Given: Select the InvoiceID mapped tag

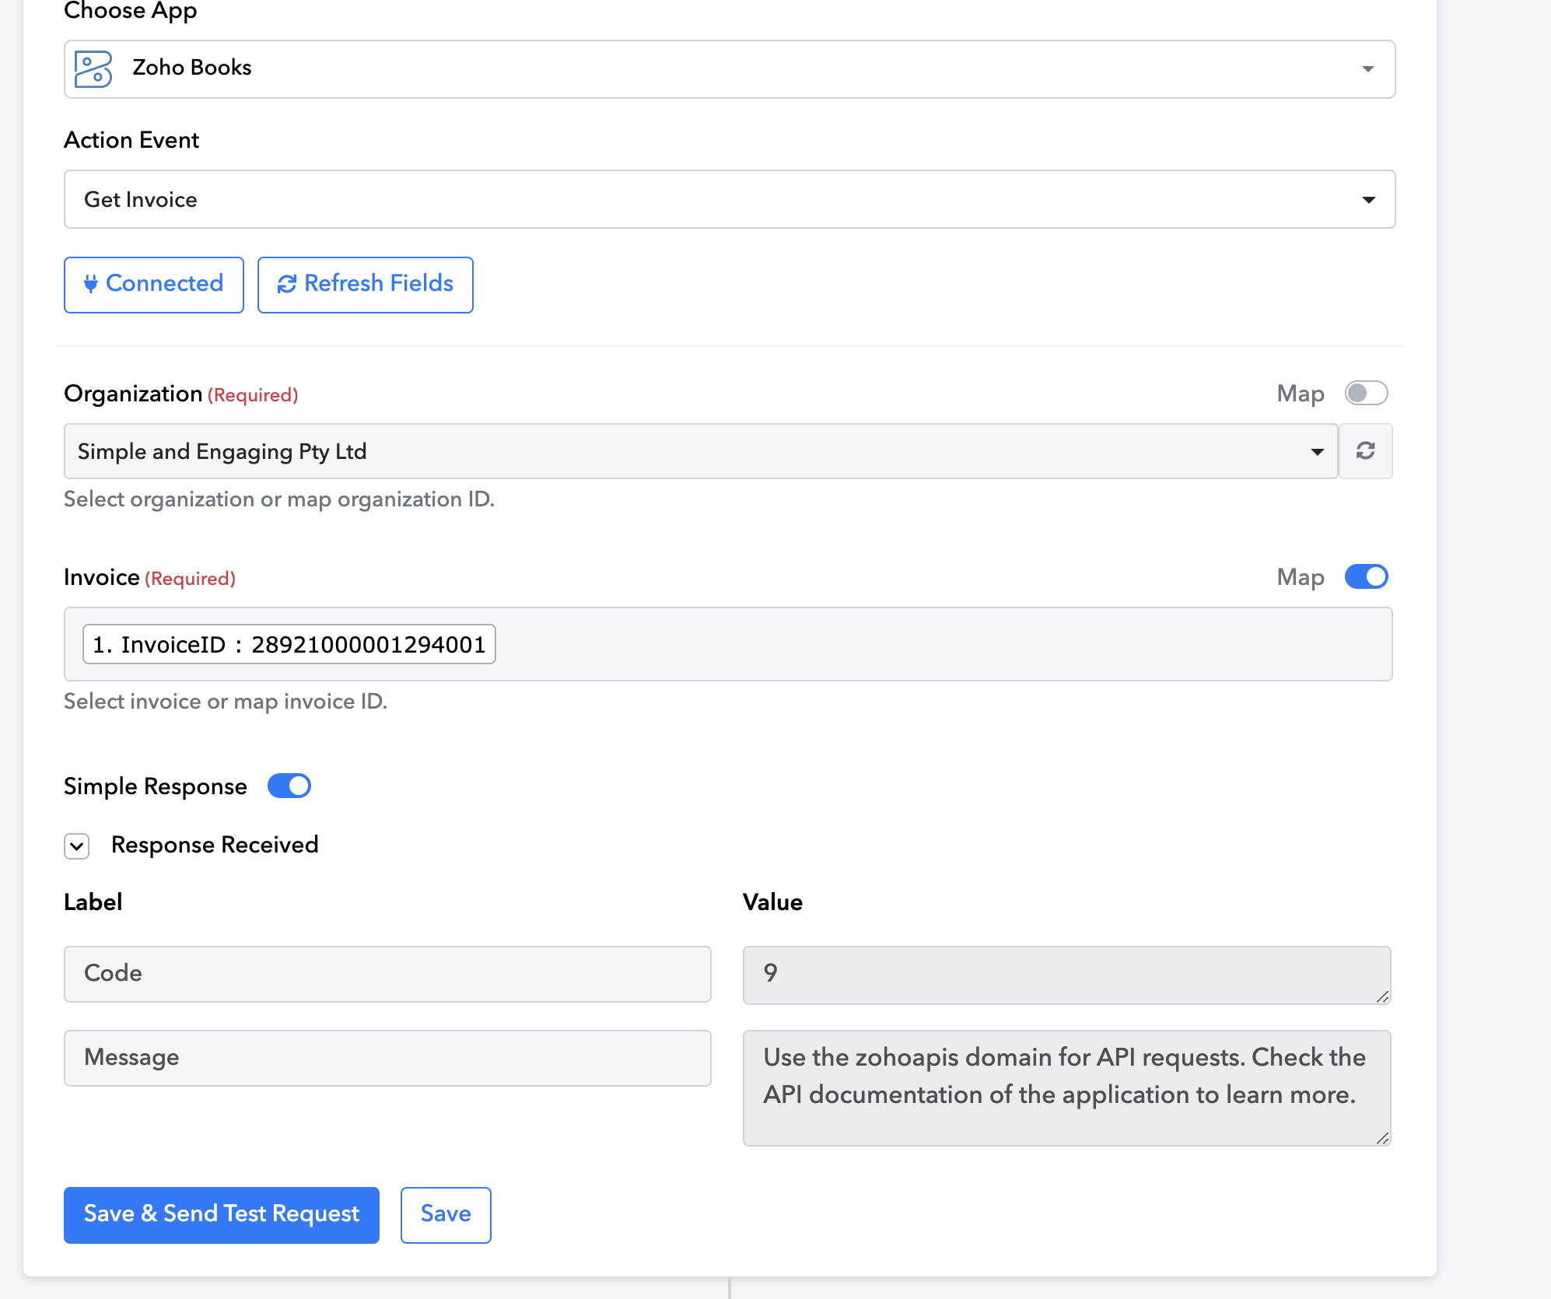Looking at the screenshot, I should [289, 644].
